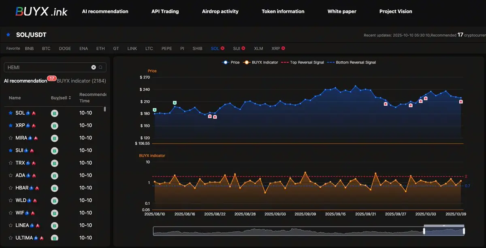Unfavorite SUI using its blue star

(x=11, y=150)
